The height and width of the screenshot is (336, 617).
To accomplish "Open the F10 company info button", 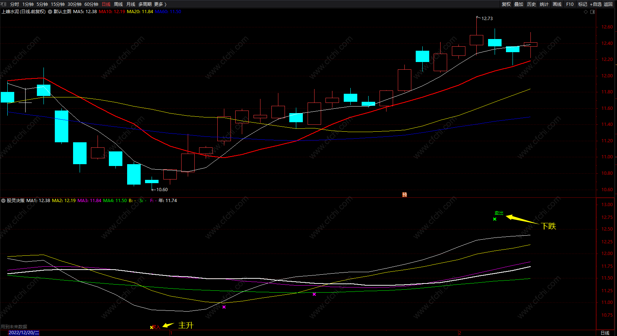I will point(570,4).
